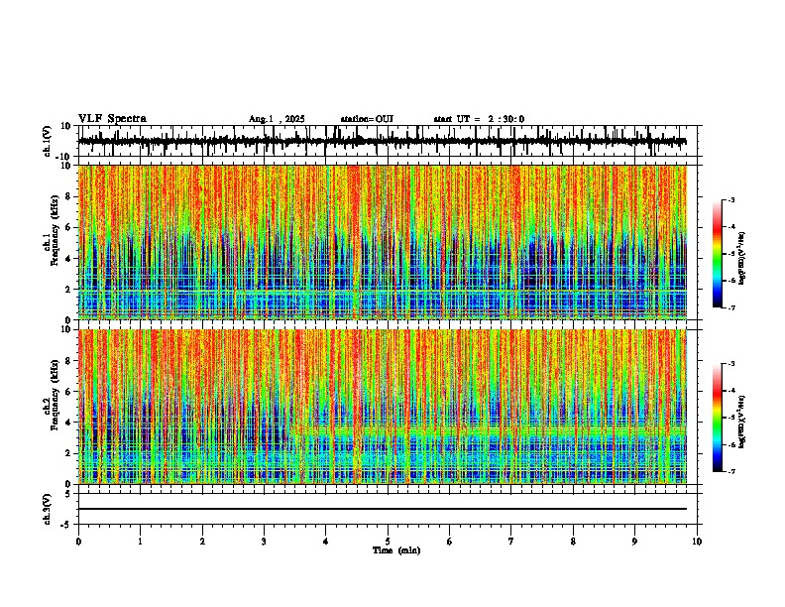Click the ch.2 colorbar "log(PSD)" unit label
785x607 pixels.
742,422
